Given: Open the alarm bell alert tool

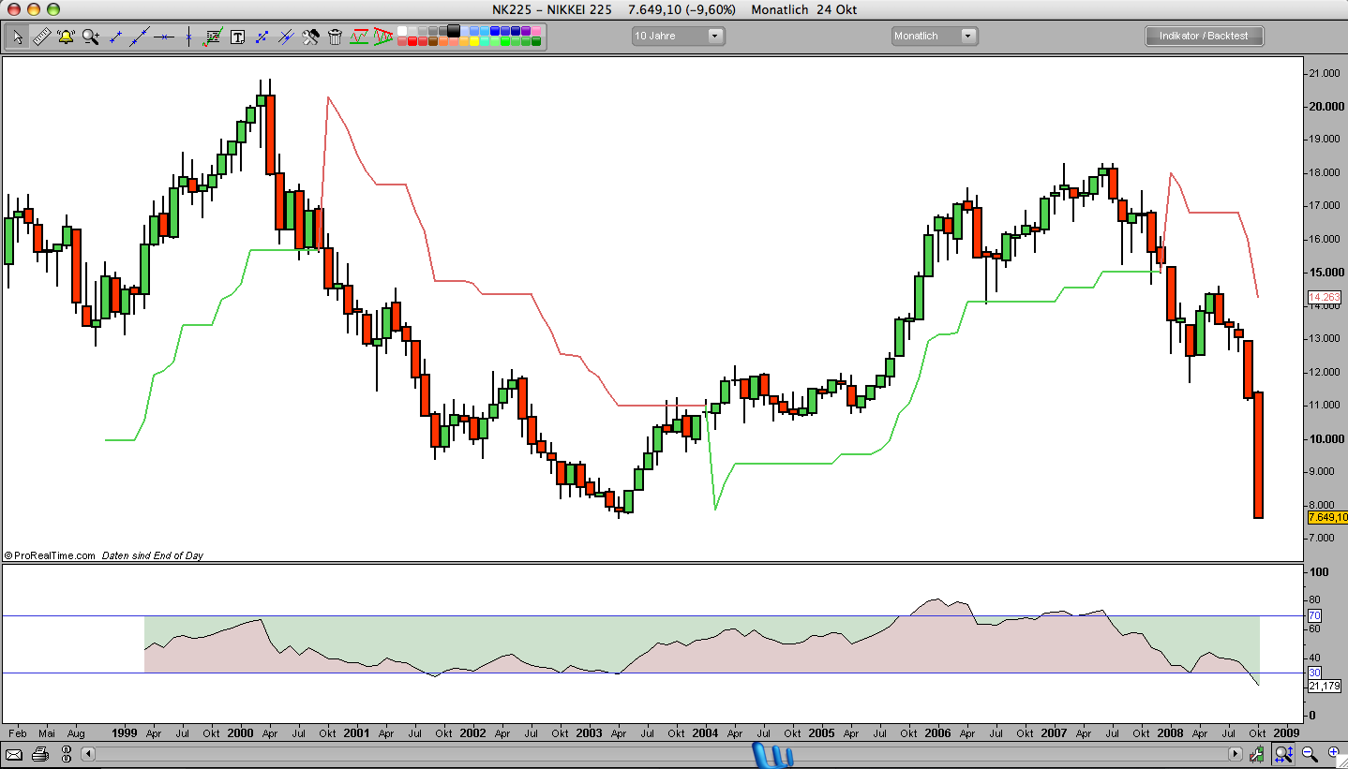Looking at the screenshot, I should (x=66, y=37).
